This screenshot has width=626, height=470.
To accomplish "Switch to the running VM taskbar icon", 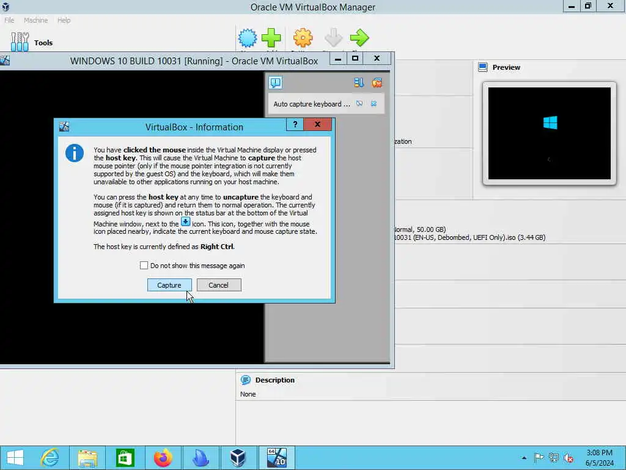I will [x=277, y=458].
